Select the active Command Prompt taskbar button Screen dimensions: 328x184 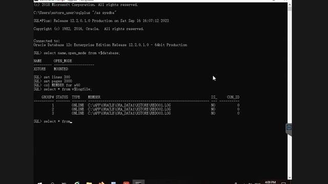(x=138, y=182)
